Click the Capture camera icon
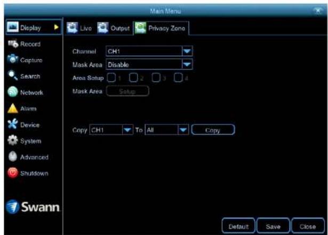The width and height of the screenshot is (328, 235). click(13, 59)
